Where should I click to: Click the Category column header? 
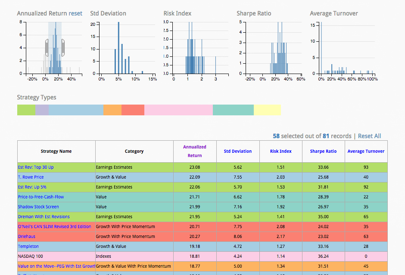134,151
